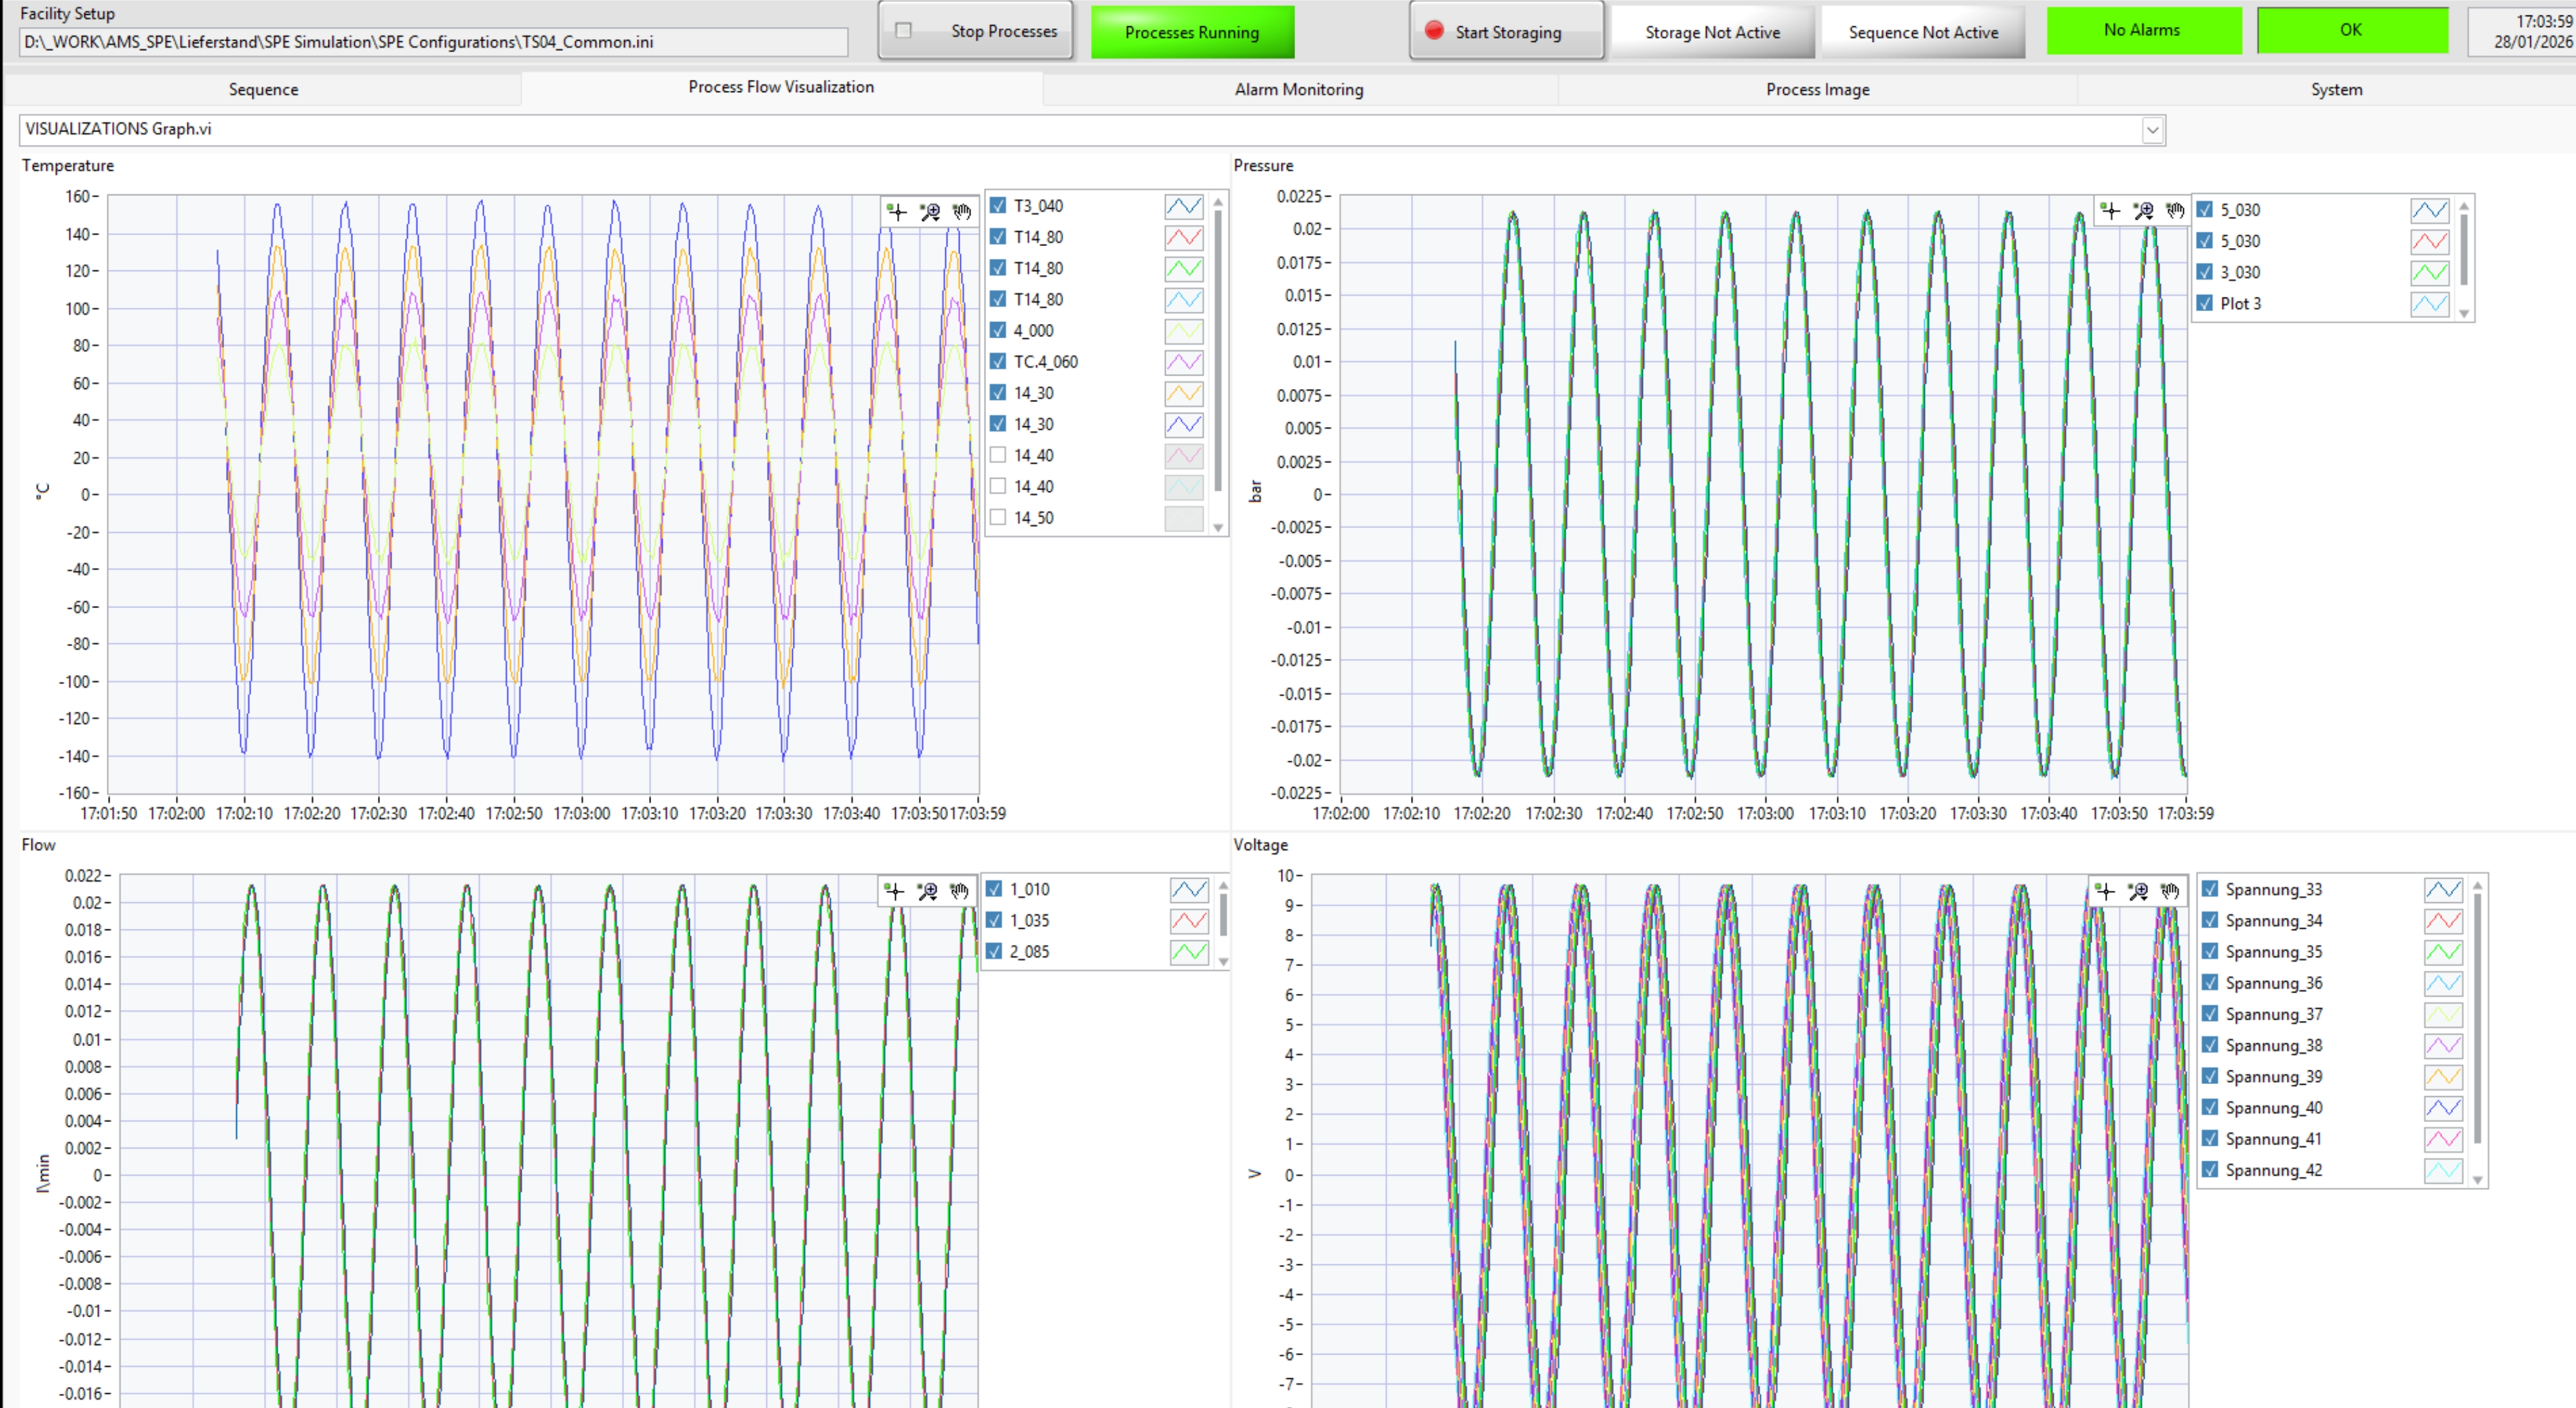2576x1408 pixels.
Task: Activate the Temperature graph zoom tool
Action: [930, 212]
